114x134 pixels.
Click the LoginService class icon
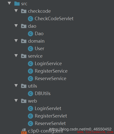[x=30, y=64]
